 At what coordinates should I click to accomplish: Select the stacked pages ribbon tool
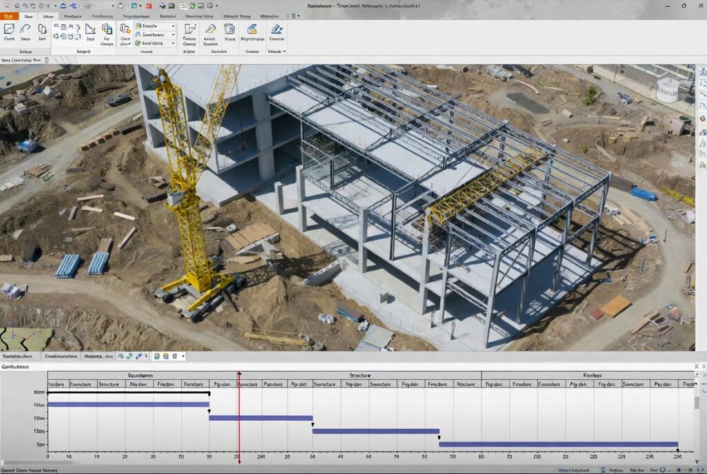[x=42, y=30]
